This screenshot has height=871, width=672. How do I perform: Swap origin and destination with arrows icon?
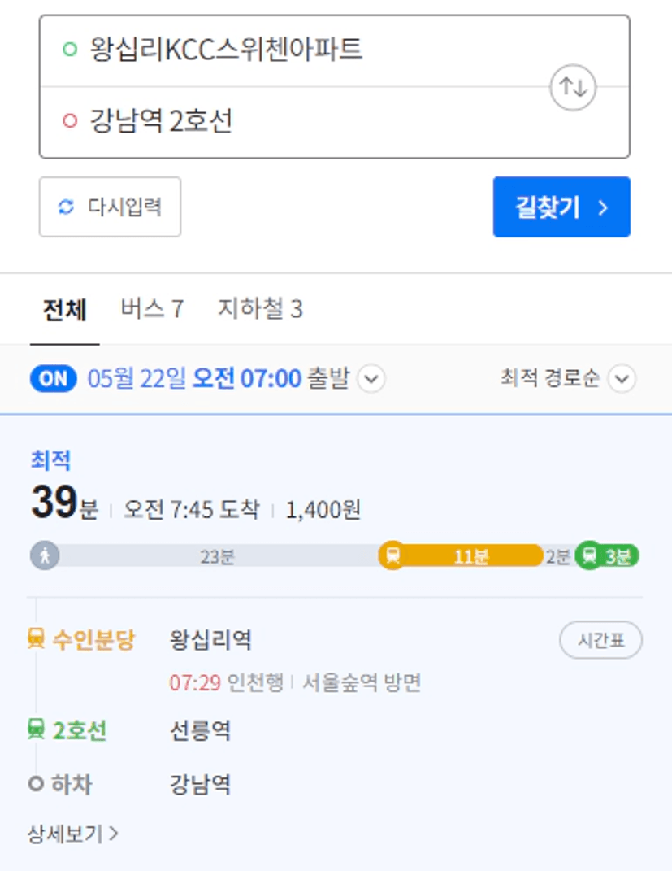[573, 87]
